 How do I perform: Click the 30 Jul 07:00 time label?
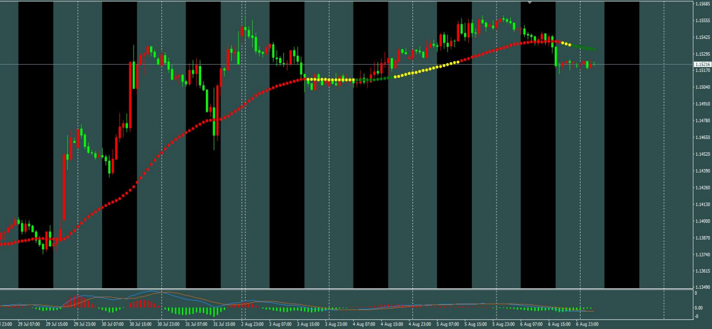113,324
